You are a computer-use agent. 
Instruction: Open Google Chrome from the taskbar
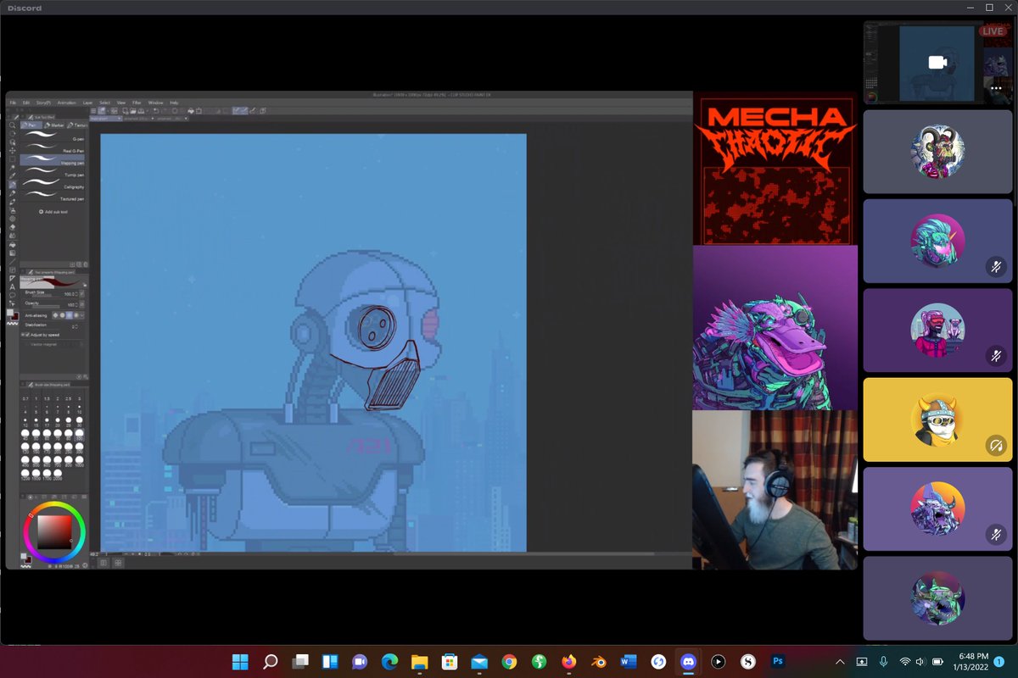coord(509,661)
